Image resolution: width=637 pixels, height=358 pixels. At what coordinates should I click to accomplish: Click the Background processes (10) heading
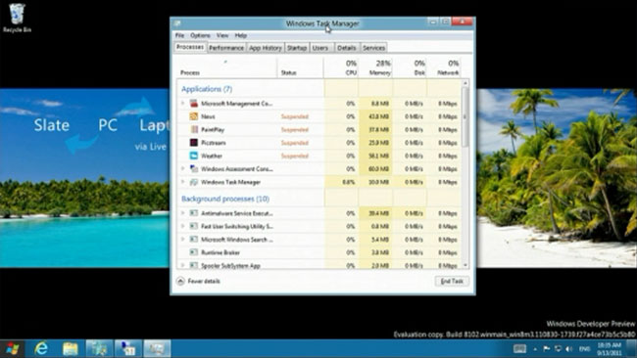(225, 199)
